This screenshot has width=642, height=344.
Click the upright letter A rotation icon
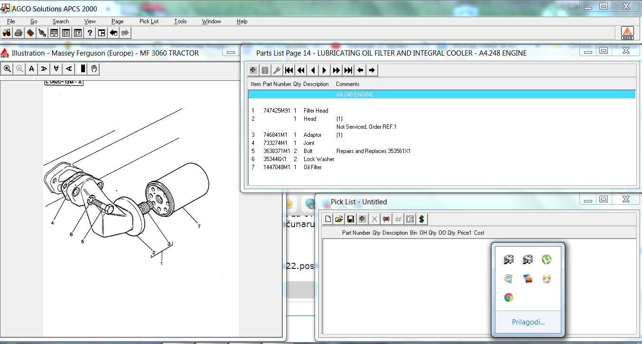tap(32, 69)
